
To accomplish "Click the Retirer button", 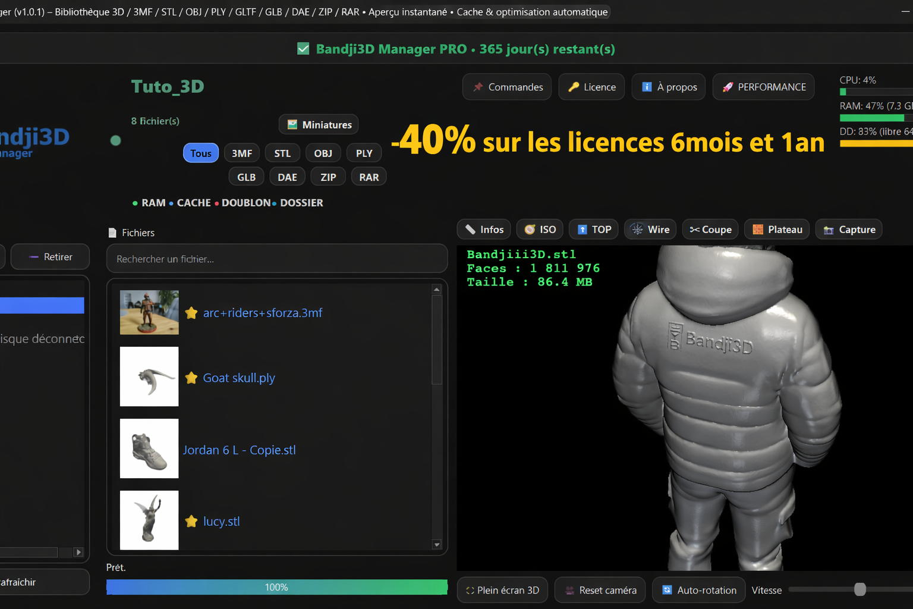I will (x=51, y=256).
